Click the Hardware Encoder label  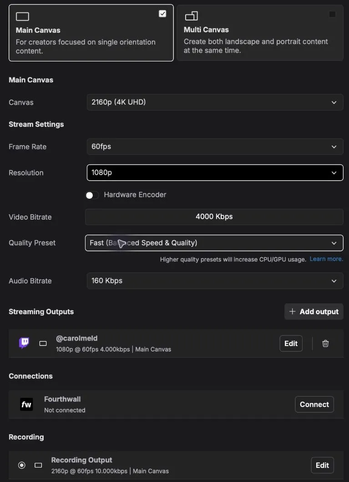coord(135,195)
